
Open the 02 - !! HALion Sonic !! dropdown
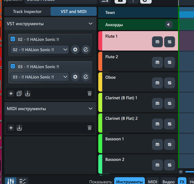(40, 50)
